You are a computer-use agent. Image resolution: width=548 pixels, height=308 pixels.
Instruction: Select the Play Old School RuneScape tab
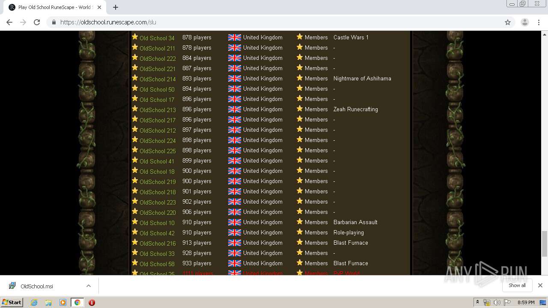pyautogui.click(x=55, y=7)
